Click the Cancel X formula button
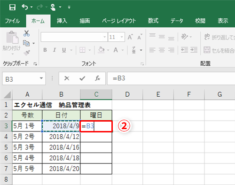The image size is (235, 185). pyautogui.click(x=67, y=78)
